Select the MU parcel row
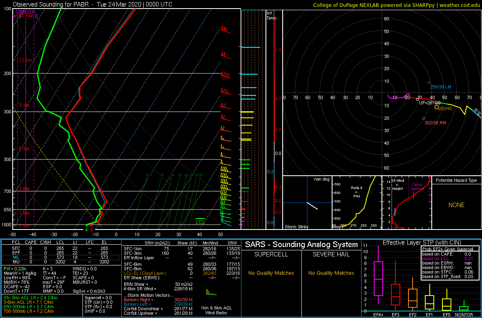The width and height of the screenshot is (482, 318). point(61,261)
